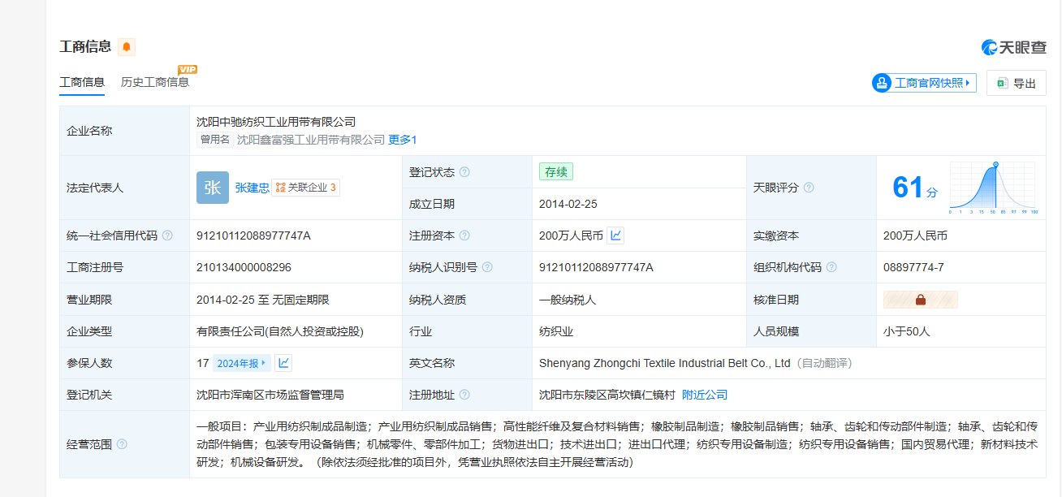Click the person icon on 工商官网快照
The height and width of the screenshot is (497, 1062).
pos(882,83)
